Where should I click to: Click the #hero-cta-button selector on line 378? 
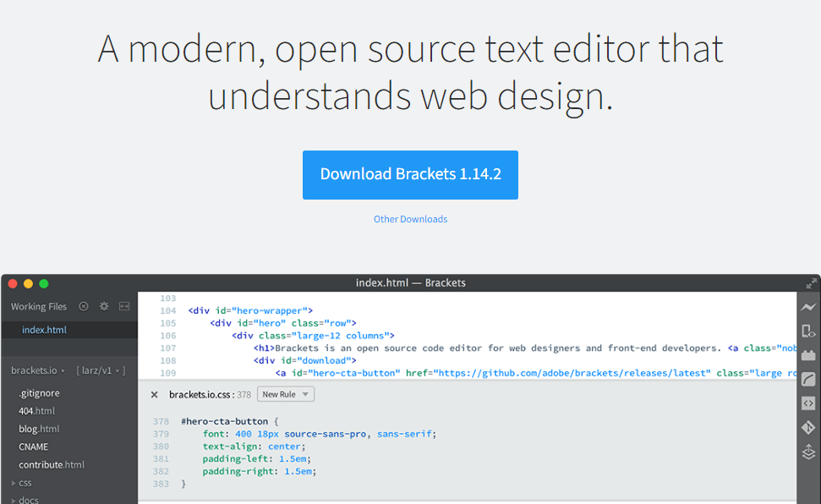[x=225, y=421]
